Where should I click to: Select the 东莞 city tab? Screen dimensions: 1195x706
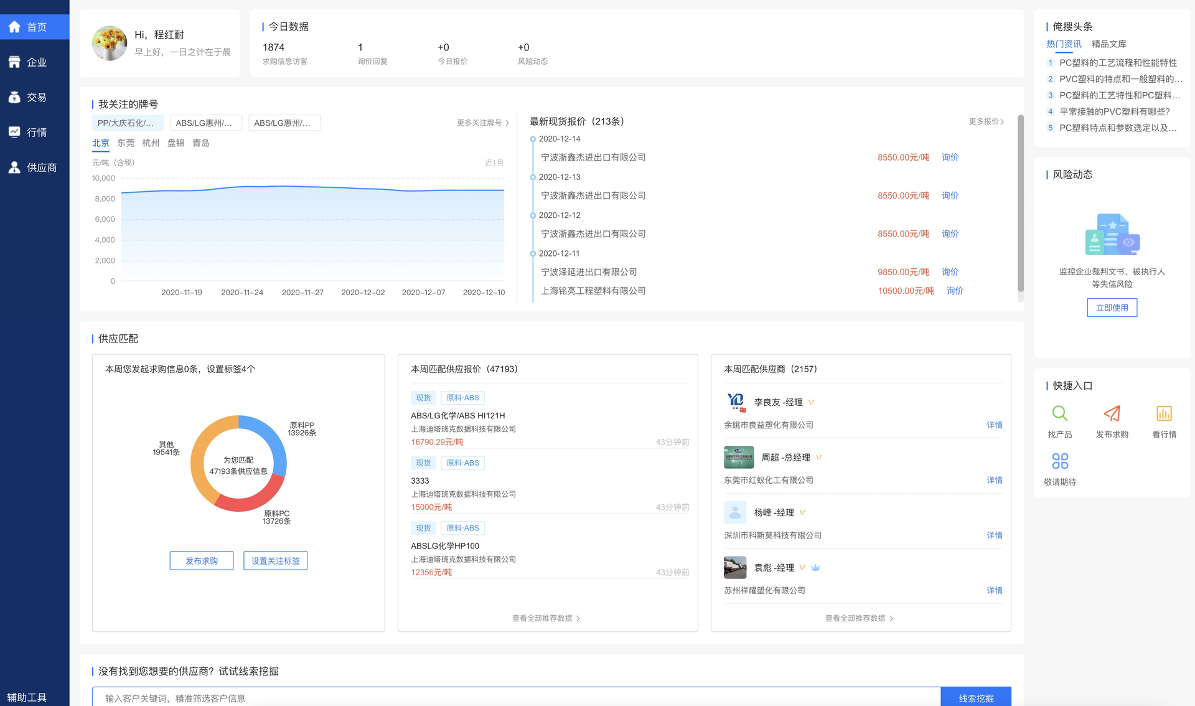click(x=126, y=143)
